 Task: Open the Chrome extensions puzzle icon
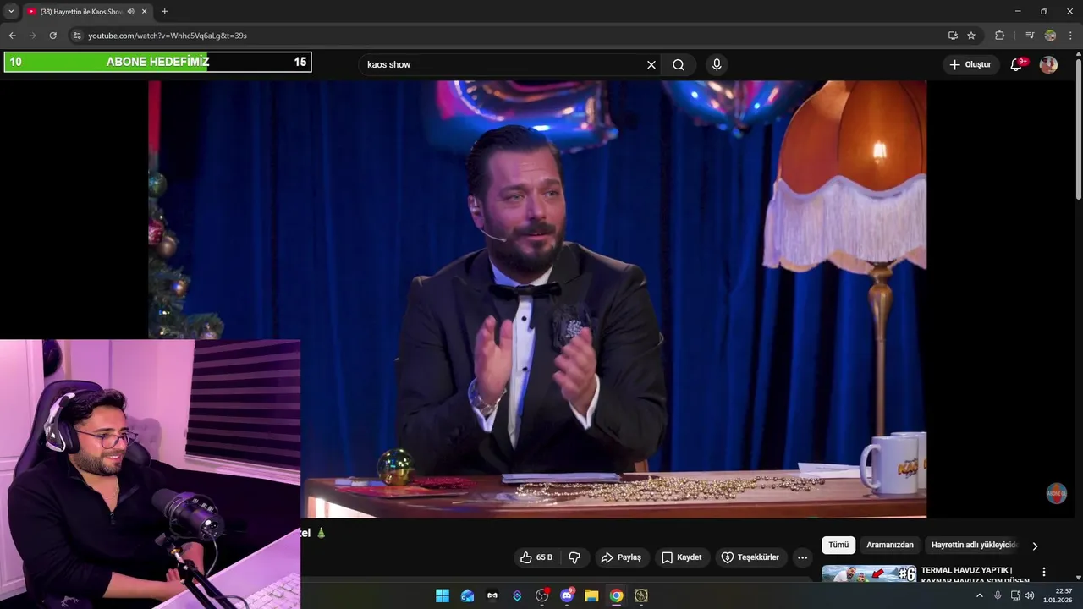(999, 36)
